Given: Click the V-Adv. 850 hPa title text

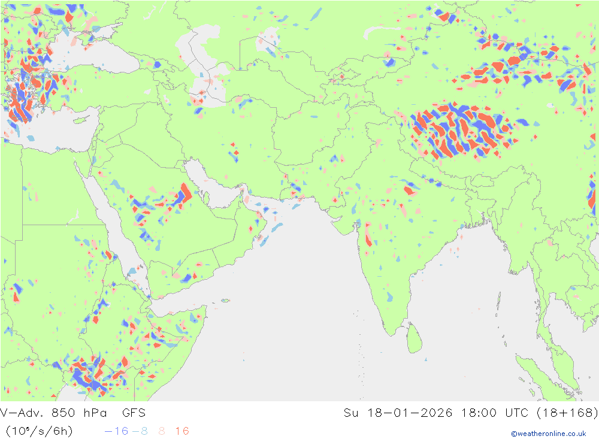Looking at the screenshot, I should (53, 413).
